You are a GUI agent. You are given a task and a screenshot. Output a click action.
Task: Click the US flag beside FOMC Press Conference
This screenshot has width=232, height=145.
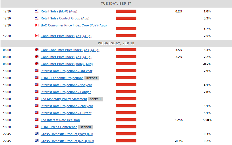coord(37,127)
